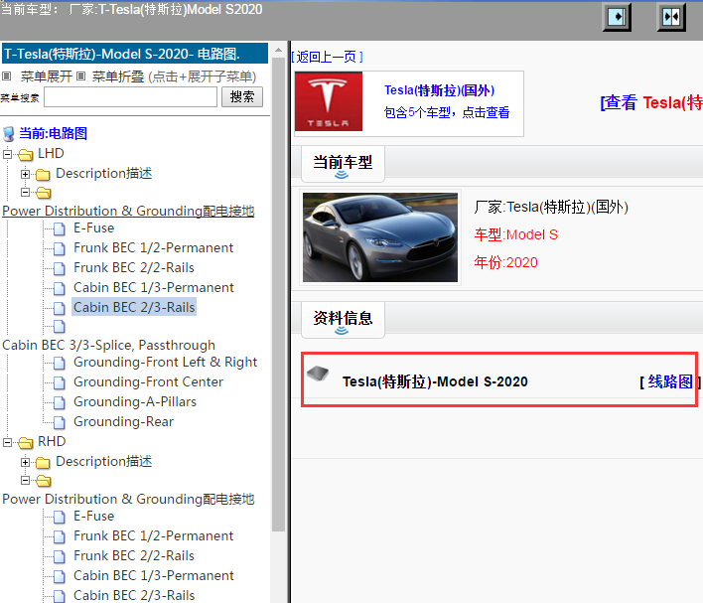Open LHD Frunk BEC 2/2-Rails
Image resolution: width=703 pixels, height=603 pixels.
pyautogui.click(x=134, y=267)
